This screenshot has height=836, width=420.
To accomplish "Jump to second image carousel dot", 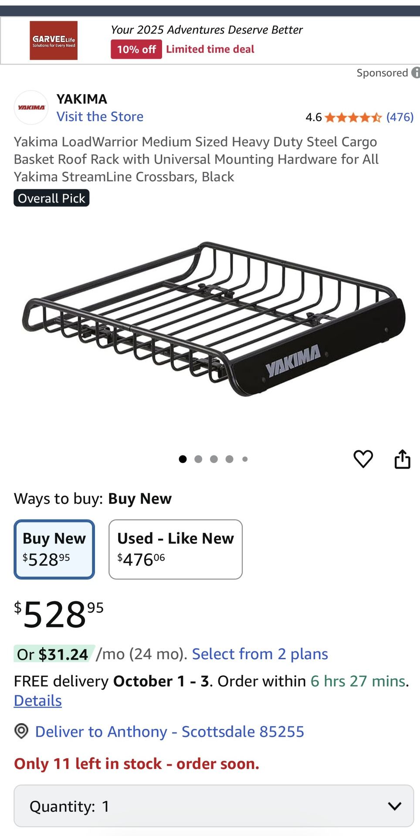I will (198, 459).
